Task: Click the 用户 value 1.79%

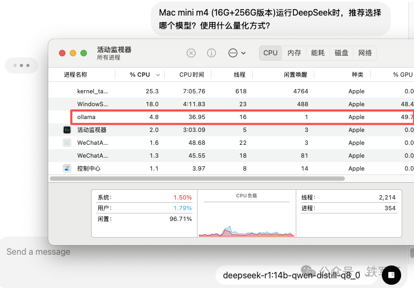Action: 182,208
